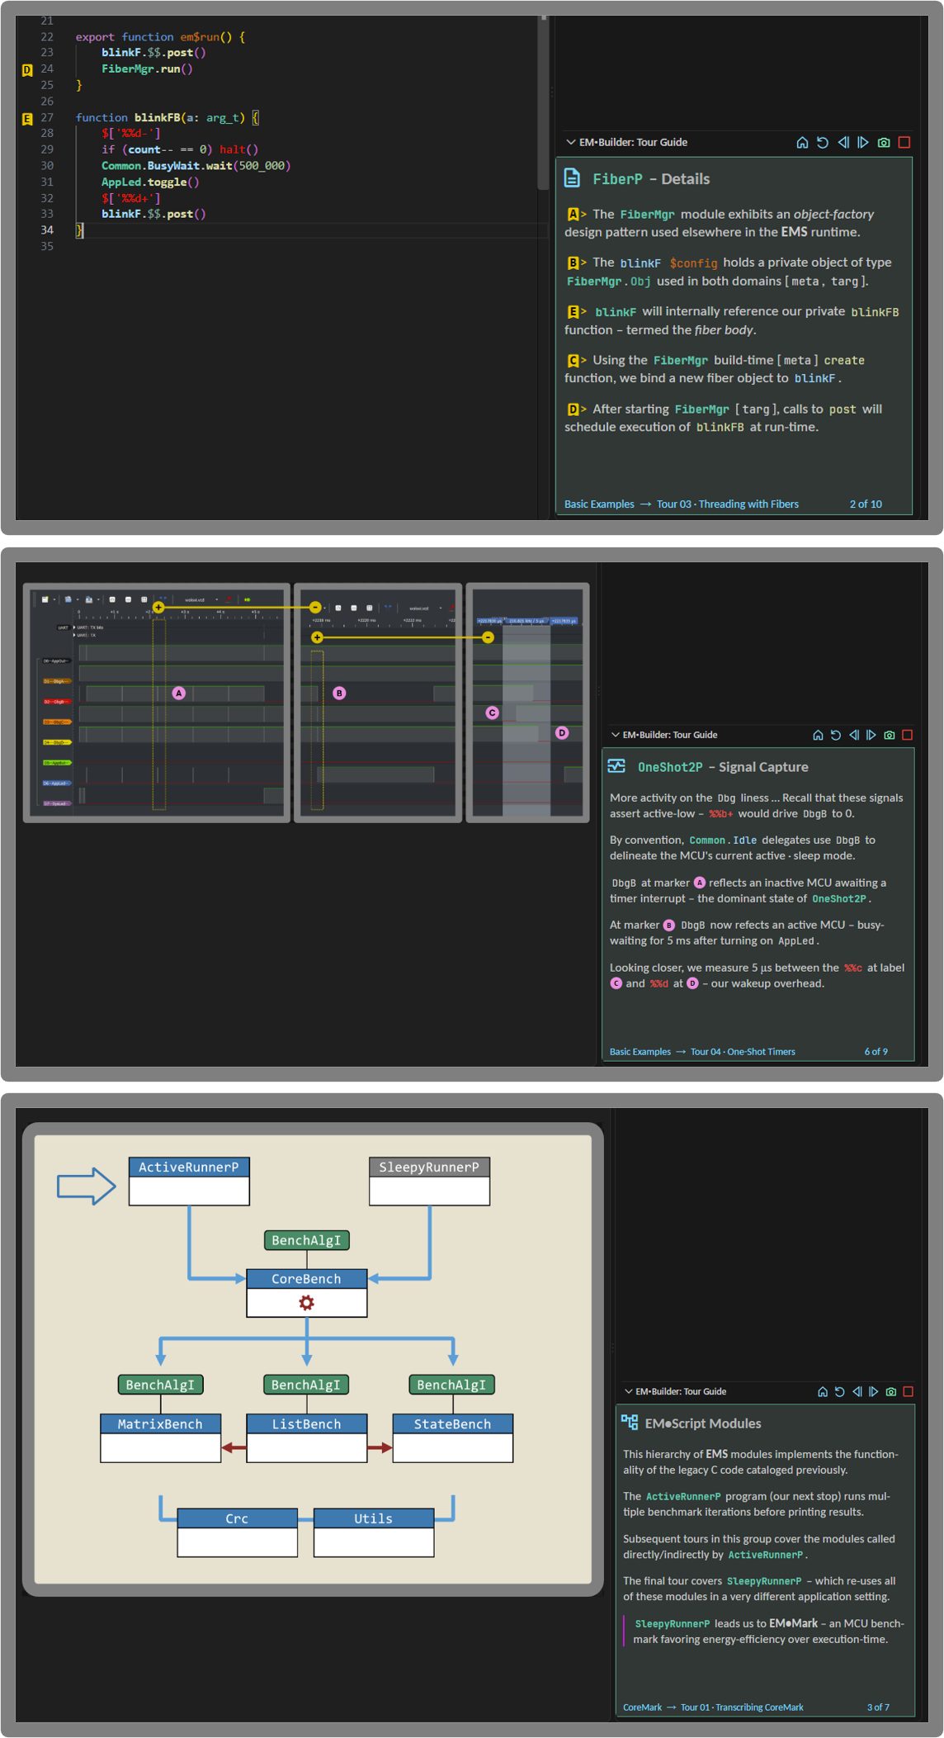Image resolution: width=944 pixels, height=1738 pixels.
Task: Collapse the Tour Guide section above EM•Script Modules
Action: pos(629,1391)
